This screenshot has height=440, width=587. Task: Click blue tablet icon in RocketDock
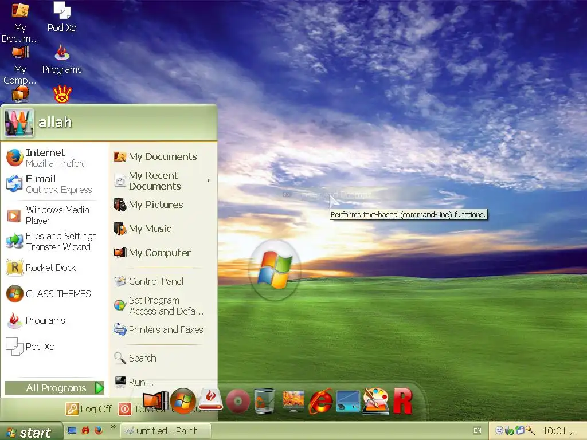pyautogui.click(x=348, y=402)
